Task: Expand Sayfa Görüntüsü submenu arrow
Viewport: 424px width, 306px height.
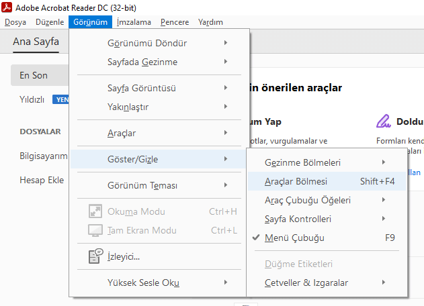Action: [x=226, y=88]
